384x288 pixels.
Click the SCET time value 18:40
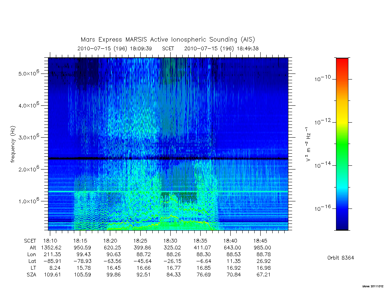230,241
